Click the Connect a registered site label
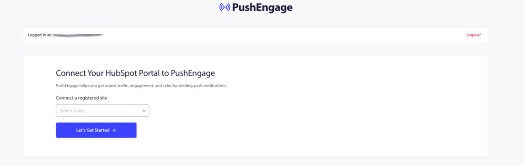Image resolution: width=524 pixels, height=166 pixels. click(82, 98)
